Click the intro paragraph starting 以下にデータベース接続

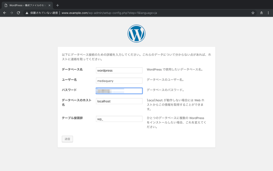coord(136,57)
